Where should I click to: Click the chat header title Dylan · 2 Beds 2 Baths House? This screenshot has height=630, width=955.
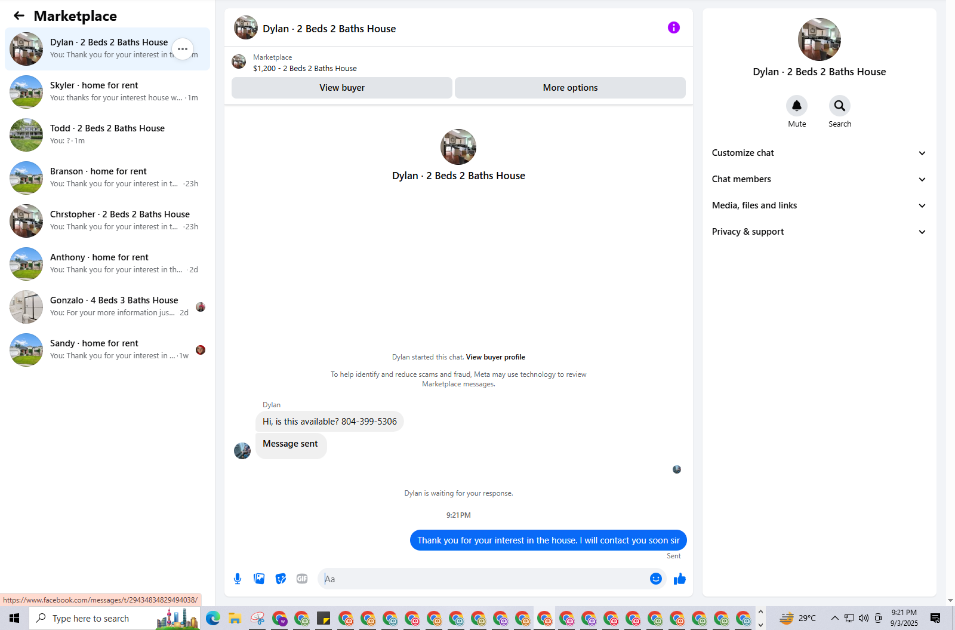click(x=329, y=29)
